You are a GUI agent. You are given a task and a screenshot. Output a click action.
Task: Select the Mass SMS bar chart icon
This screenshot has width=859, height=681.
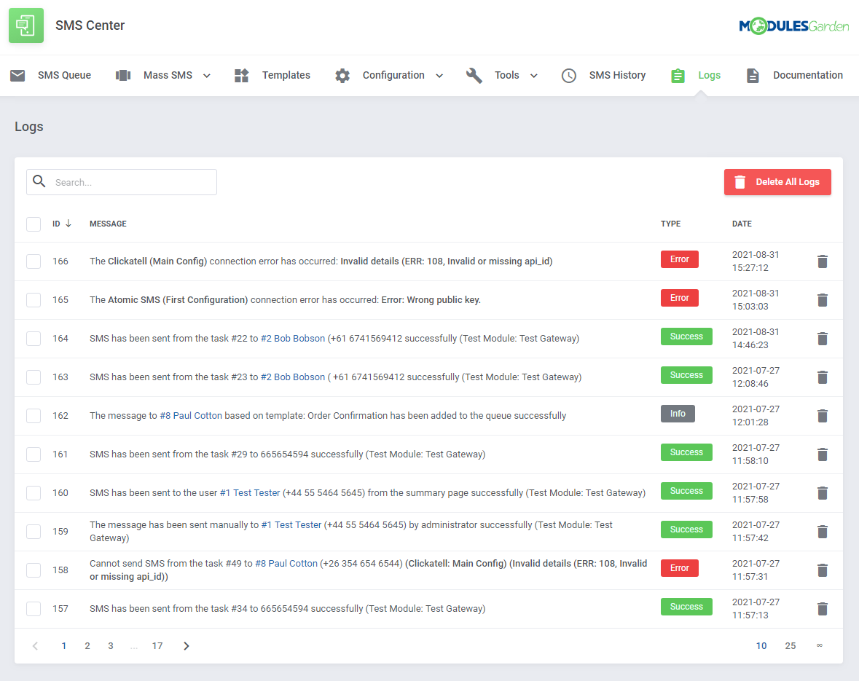[122, 74]
